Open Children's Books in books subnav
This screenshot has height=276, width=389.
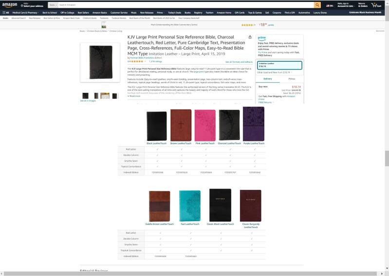tap(90, 18)
